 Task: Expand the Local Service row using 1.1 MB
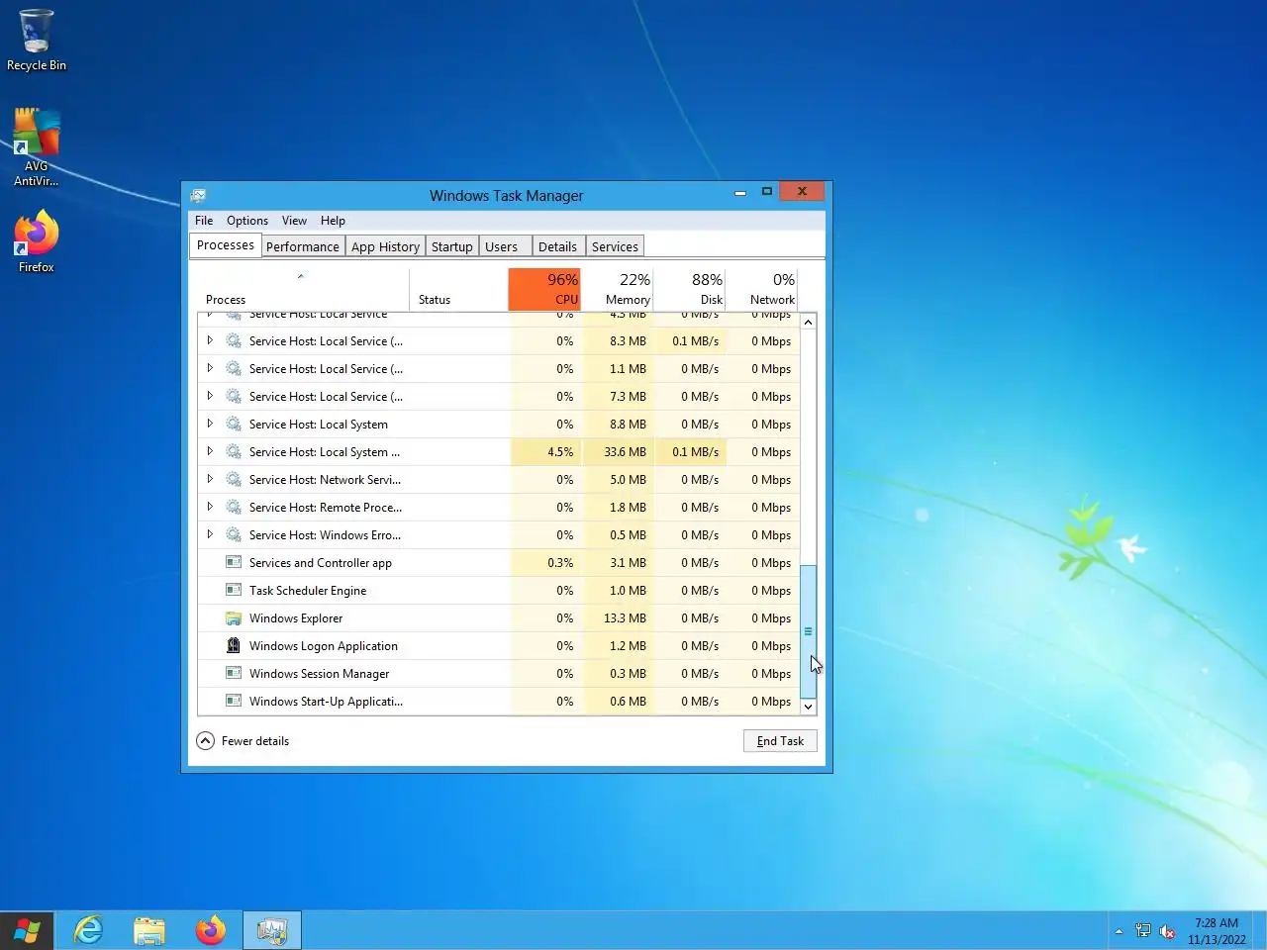click(210, 368)
